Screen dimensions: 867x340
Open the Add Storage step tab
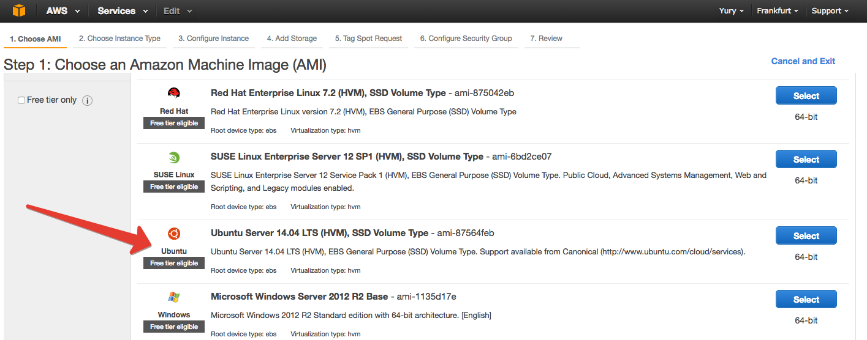(292, 39)
